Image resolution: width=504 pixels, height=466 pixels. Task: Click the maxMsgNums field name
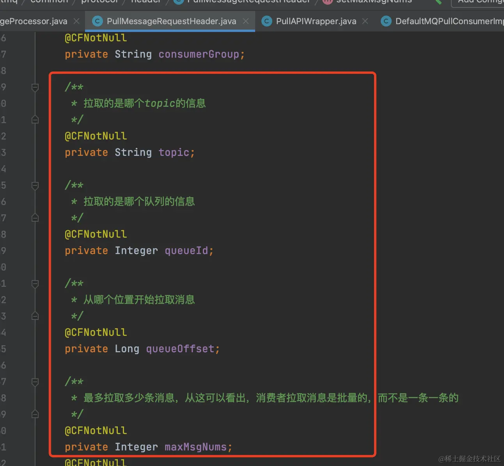point(195,447)
